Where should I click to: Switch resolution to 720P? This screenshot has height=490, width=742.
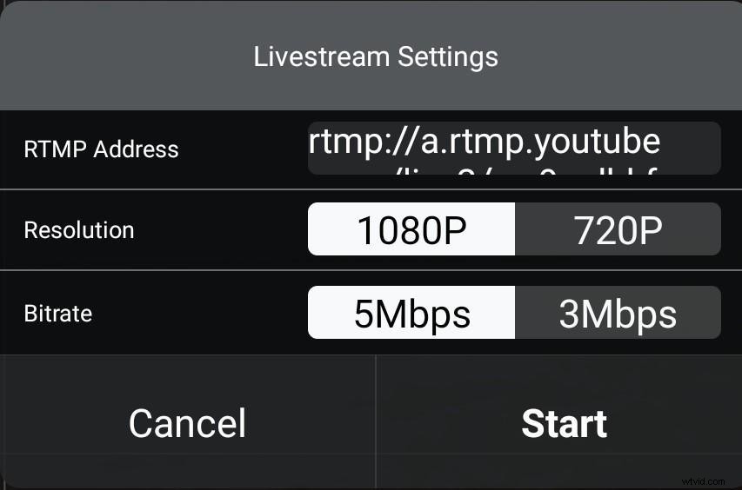618,229
